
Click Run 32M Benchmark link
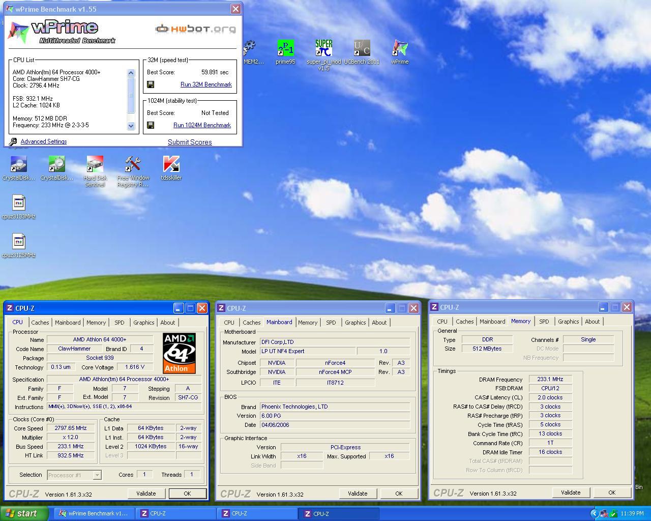(x=206, y=84)
